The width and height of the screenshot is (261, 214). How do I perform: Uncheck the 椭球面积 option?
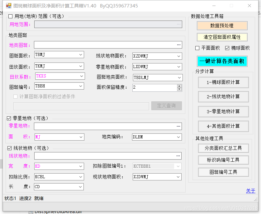pos(227,48)
